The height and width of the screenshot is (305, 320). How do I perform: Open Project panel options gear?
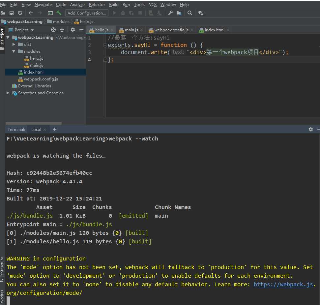(x=73, y=30)
